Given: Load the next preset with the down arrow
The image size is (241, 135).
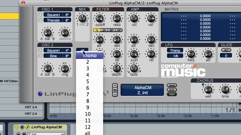Looking at the screenshot, I should pos(115,94).
